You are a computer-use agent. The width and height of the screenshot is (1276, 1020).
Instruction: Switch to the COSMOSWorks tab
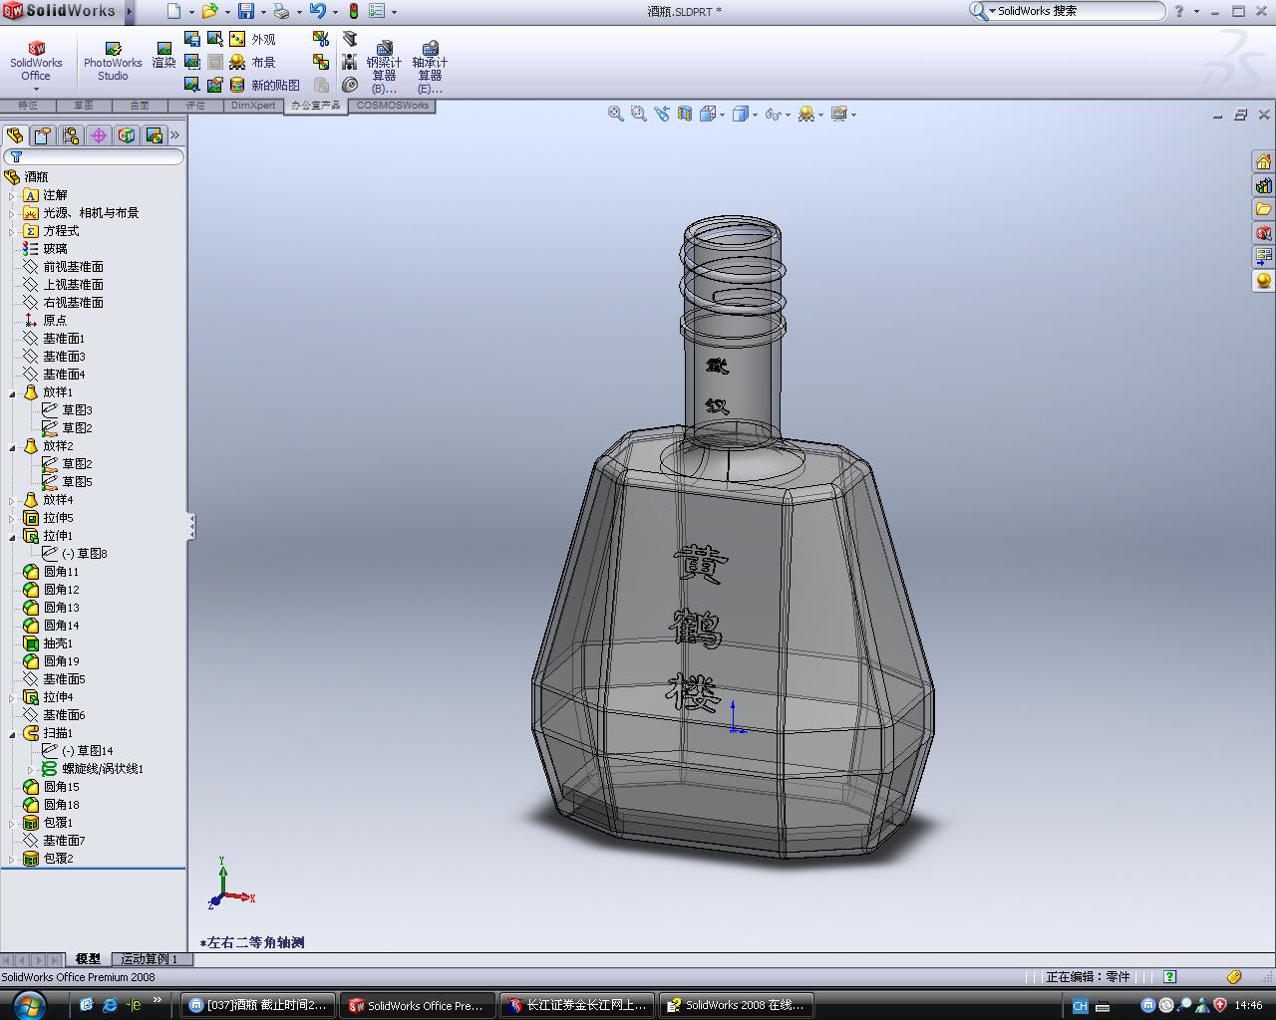(x=393, y=105)
